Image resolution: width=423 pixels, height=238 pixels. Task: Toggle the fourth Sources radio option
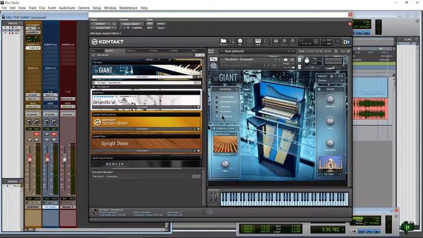click(216, 112)
